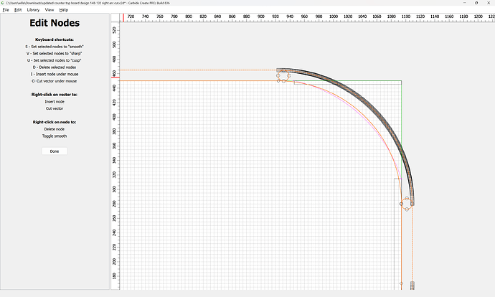This screenshot has height=297, width=495.
Task: Open the View menu
Action: pos(49,10)
